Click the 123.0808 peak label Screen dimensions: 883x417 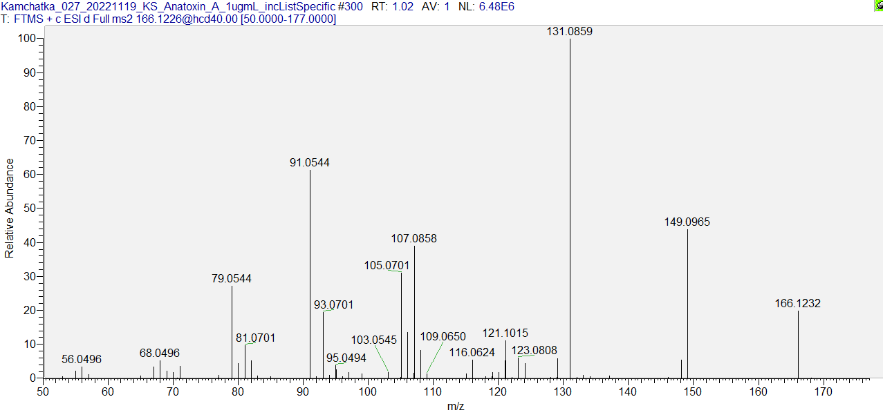pos(534,351)
